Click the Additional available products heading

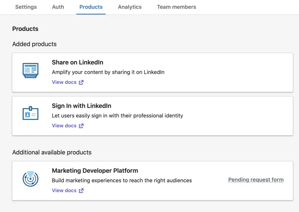coord(52,152)
